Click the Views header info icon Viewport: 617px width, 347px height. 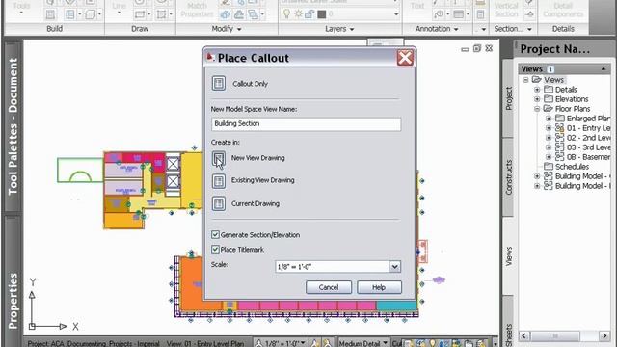550,68
